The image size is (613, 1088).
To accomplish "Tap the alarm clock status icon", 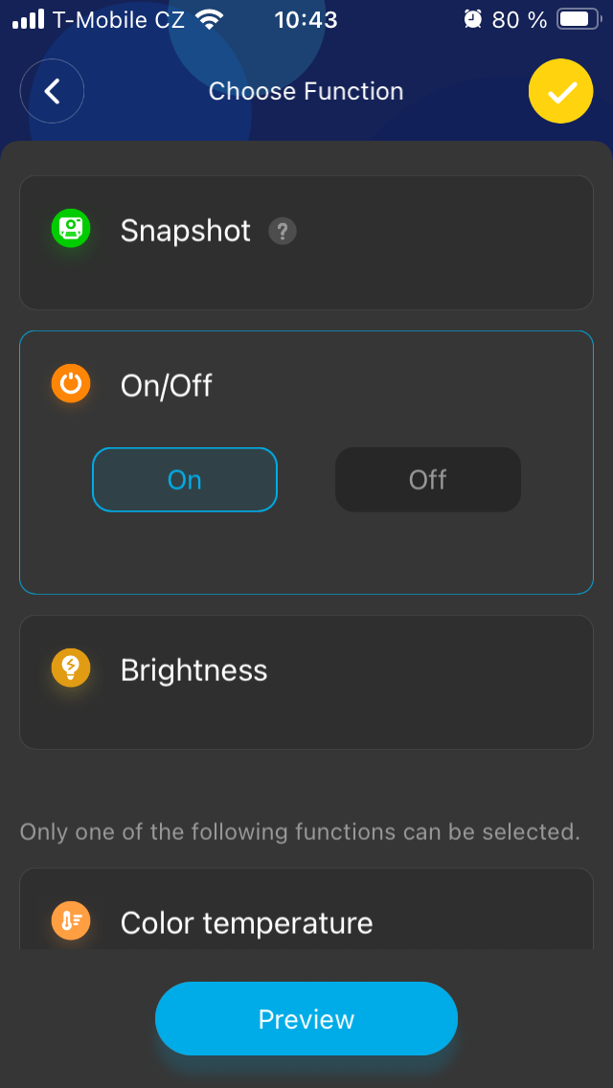I will pyautogui.click(x=472, y=19).
